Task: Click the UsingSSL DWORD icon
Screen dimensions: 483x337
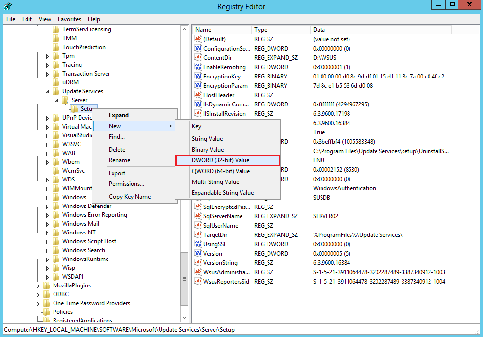Action: [x=198, y=244]
